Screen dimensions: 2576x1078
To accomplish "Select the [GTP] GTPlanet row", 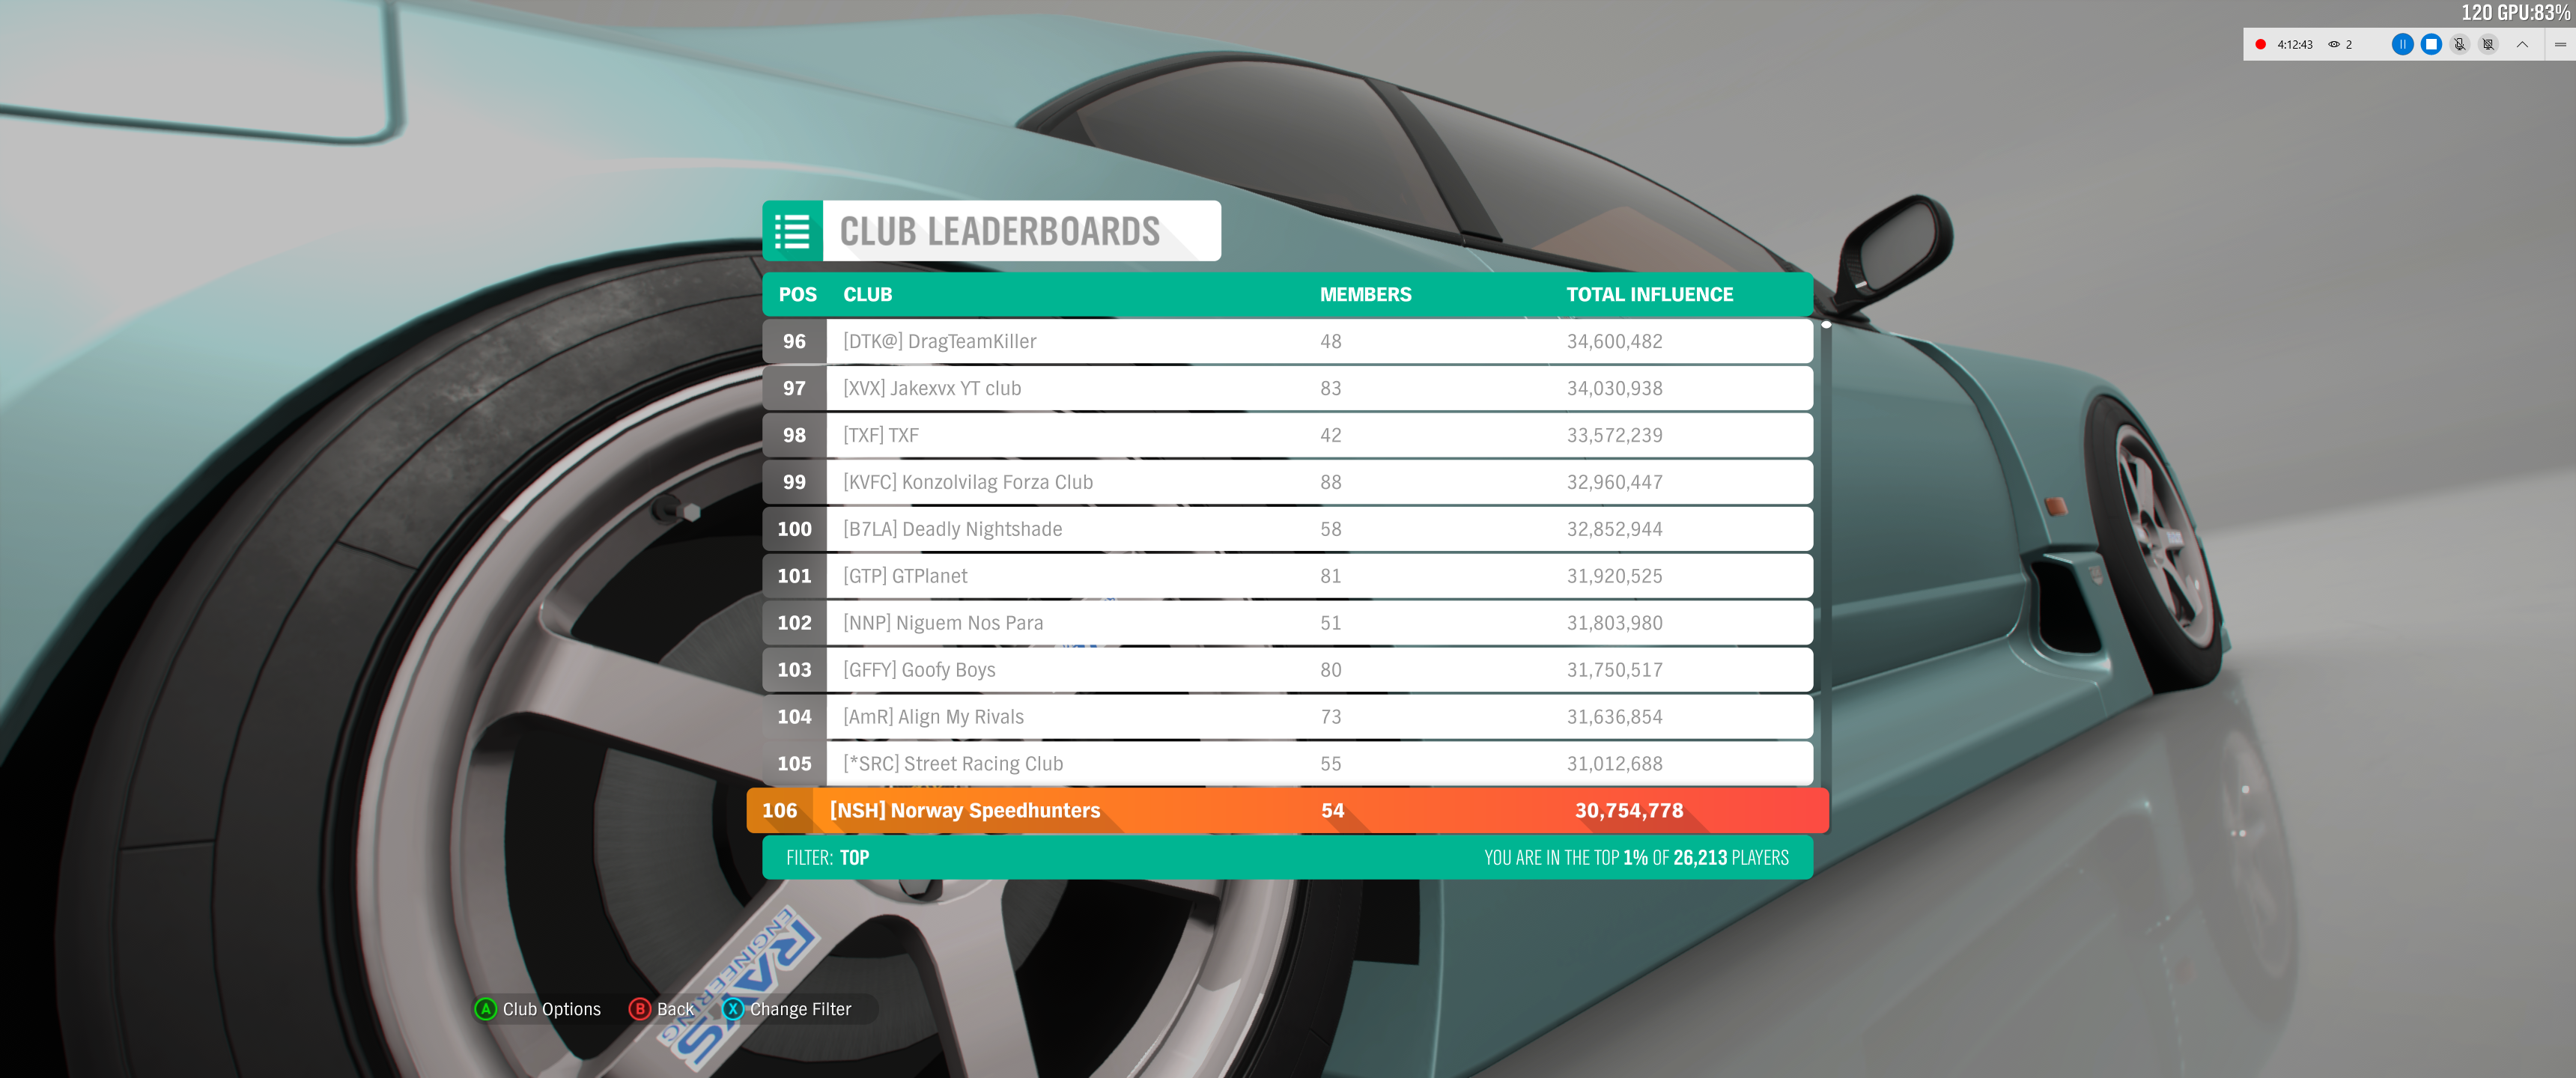I will coord(1287,576).
